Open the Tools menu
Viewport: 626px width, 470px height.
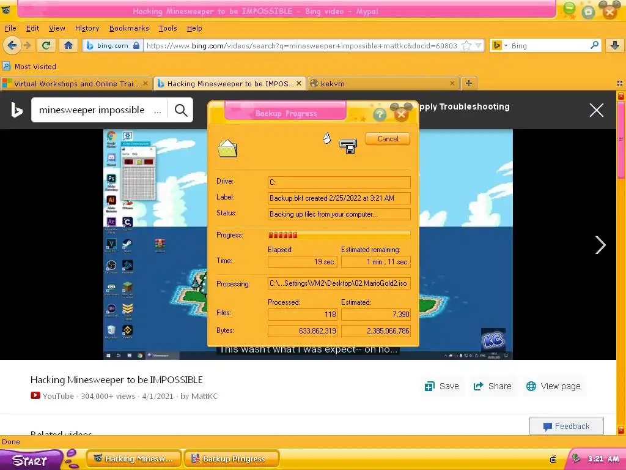tap(168, 28)
